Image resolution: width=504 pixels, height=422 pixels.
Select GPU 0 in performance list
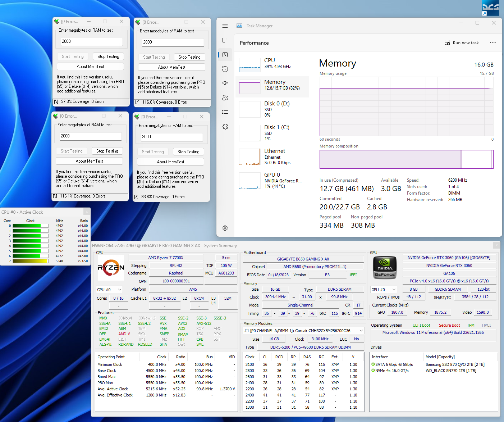272,180
